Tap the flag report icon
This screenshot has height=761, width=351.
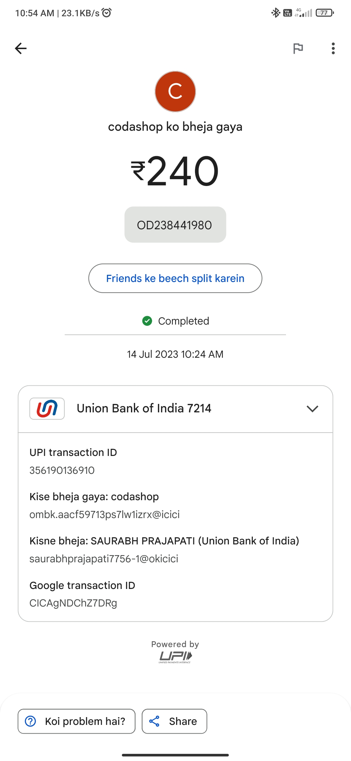[x=298, y=48]
